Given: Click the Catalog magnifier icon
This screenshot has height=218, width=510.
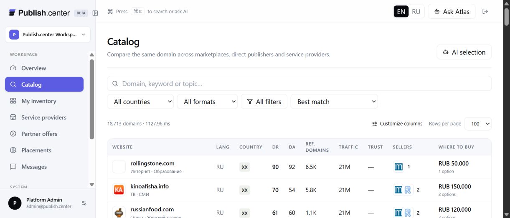Looking at the screenshot, I should (x=13, y=84).
